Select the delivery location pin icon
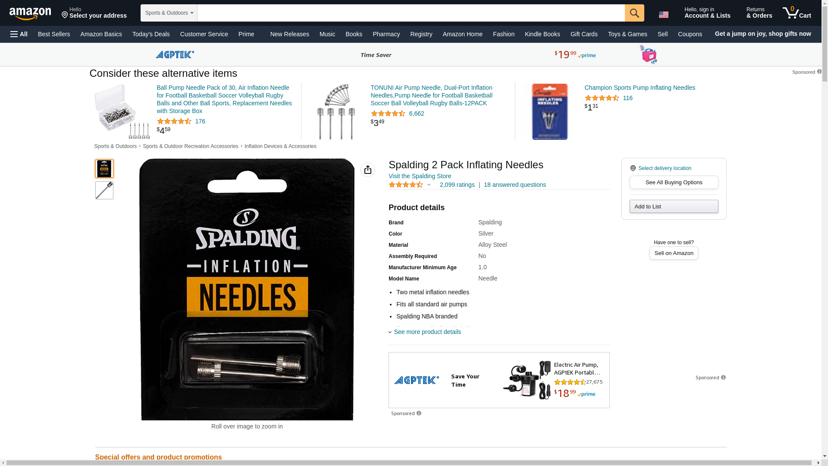 point(633,168)
